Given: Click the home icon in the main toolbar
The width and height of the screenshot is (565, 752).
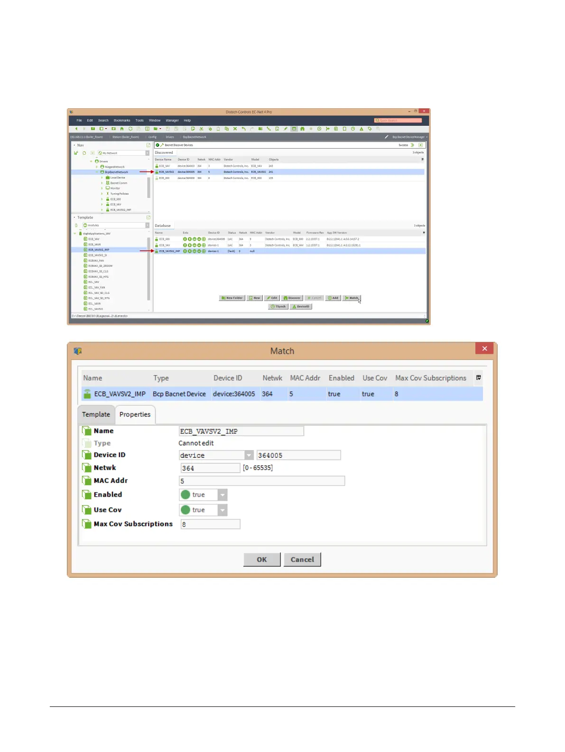Looking at the screenshot, I should click(x=122, y=129).
